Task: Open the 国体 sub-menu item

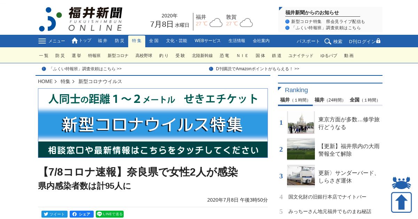Action: [x=260, y=56]
